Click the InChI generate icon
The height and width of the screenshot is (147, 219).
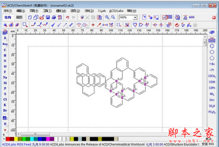point(191,17)
